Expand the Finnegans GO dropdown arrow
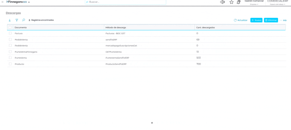The image size is (291, 130). point(29,2)
